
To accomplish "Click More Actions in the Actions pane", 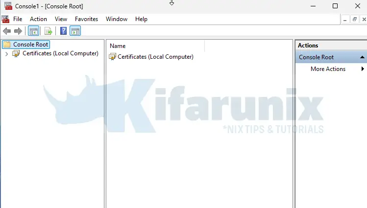I will (328, 69).
